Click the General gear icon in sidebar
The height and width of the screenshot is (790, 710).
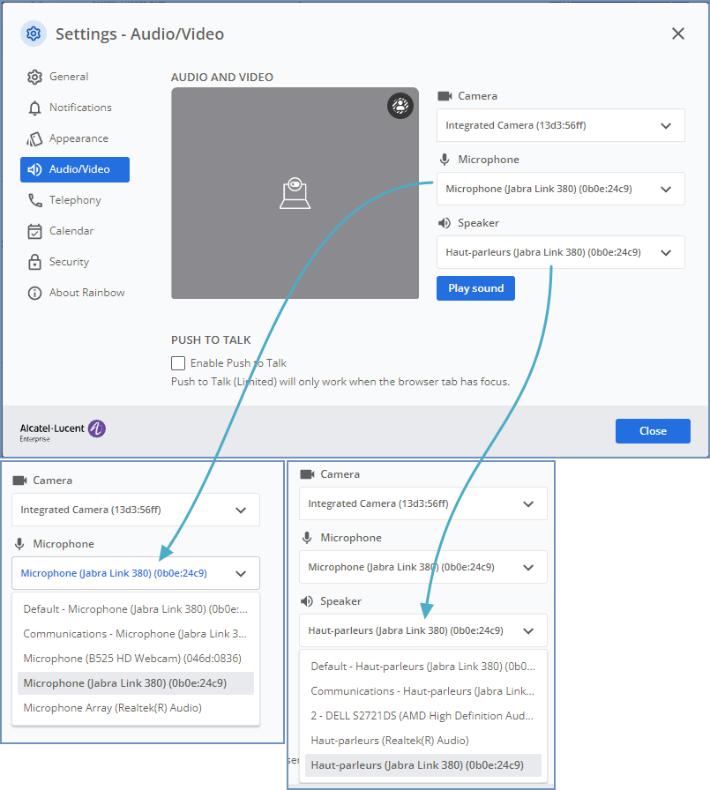point(34,77)
